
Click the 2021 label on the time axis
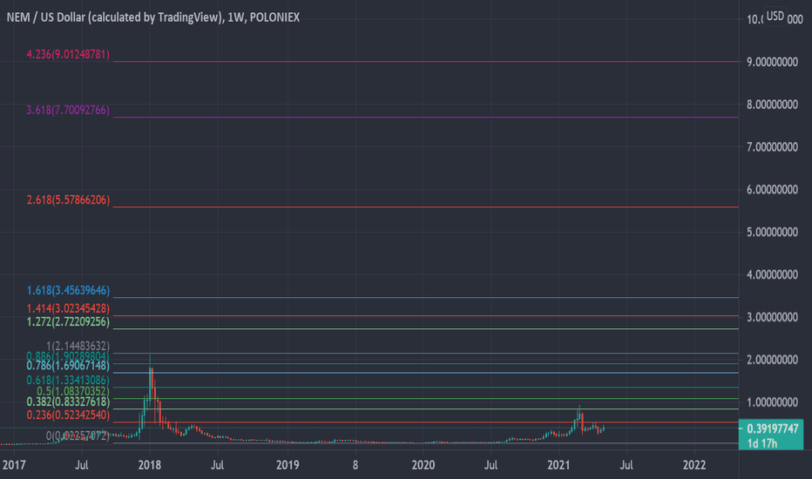[x=558, y=464]
